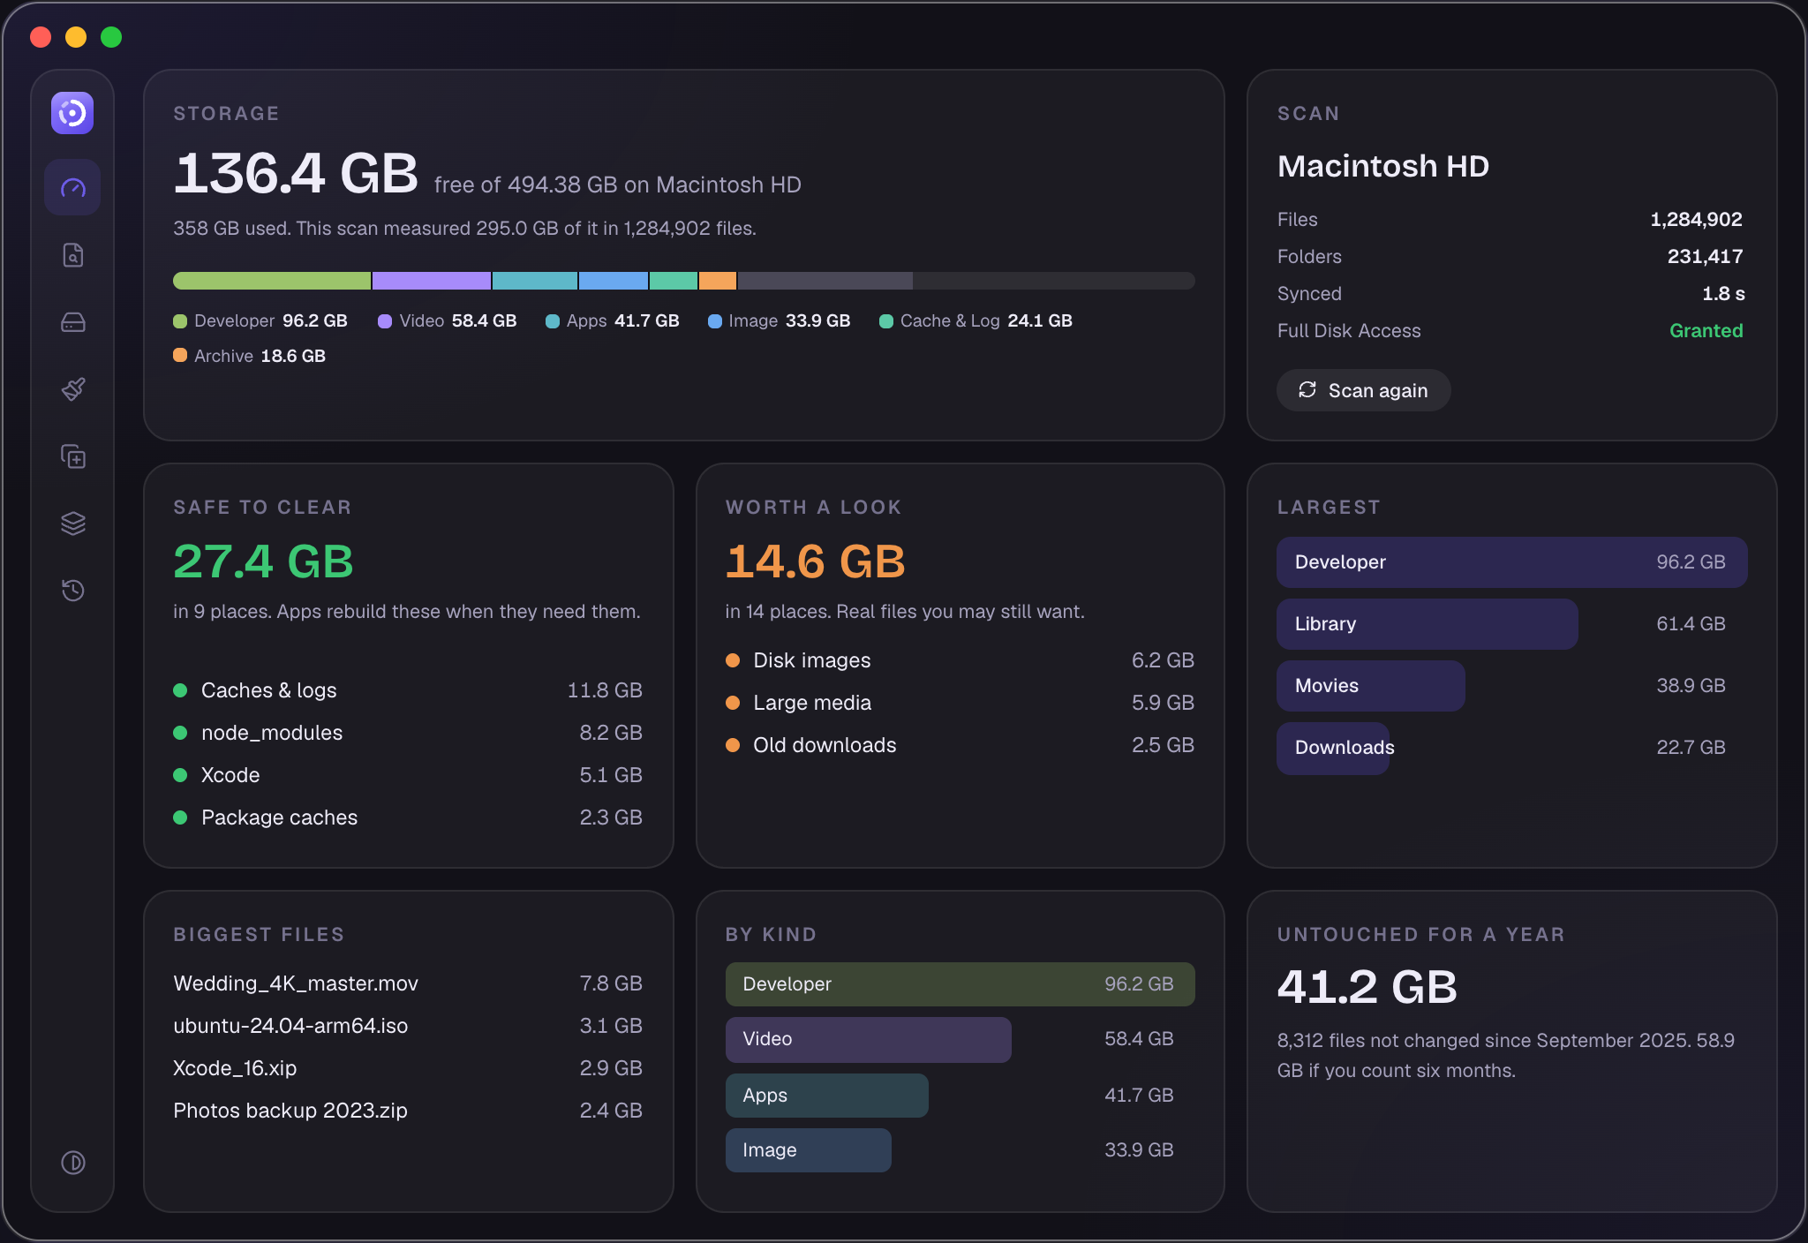Click the 136.4 GB free heading
1808x1243 pixels.
coord(296,173)
